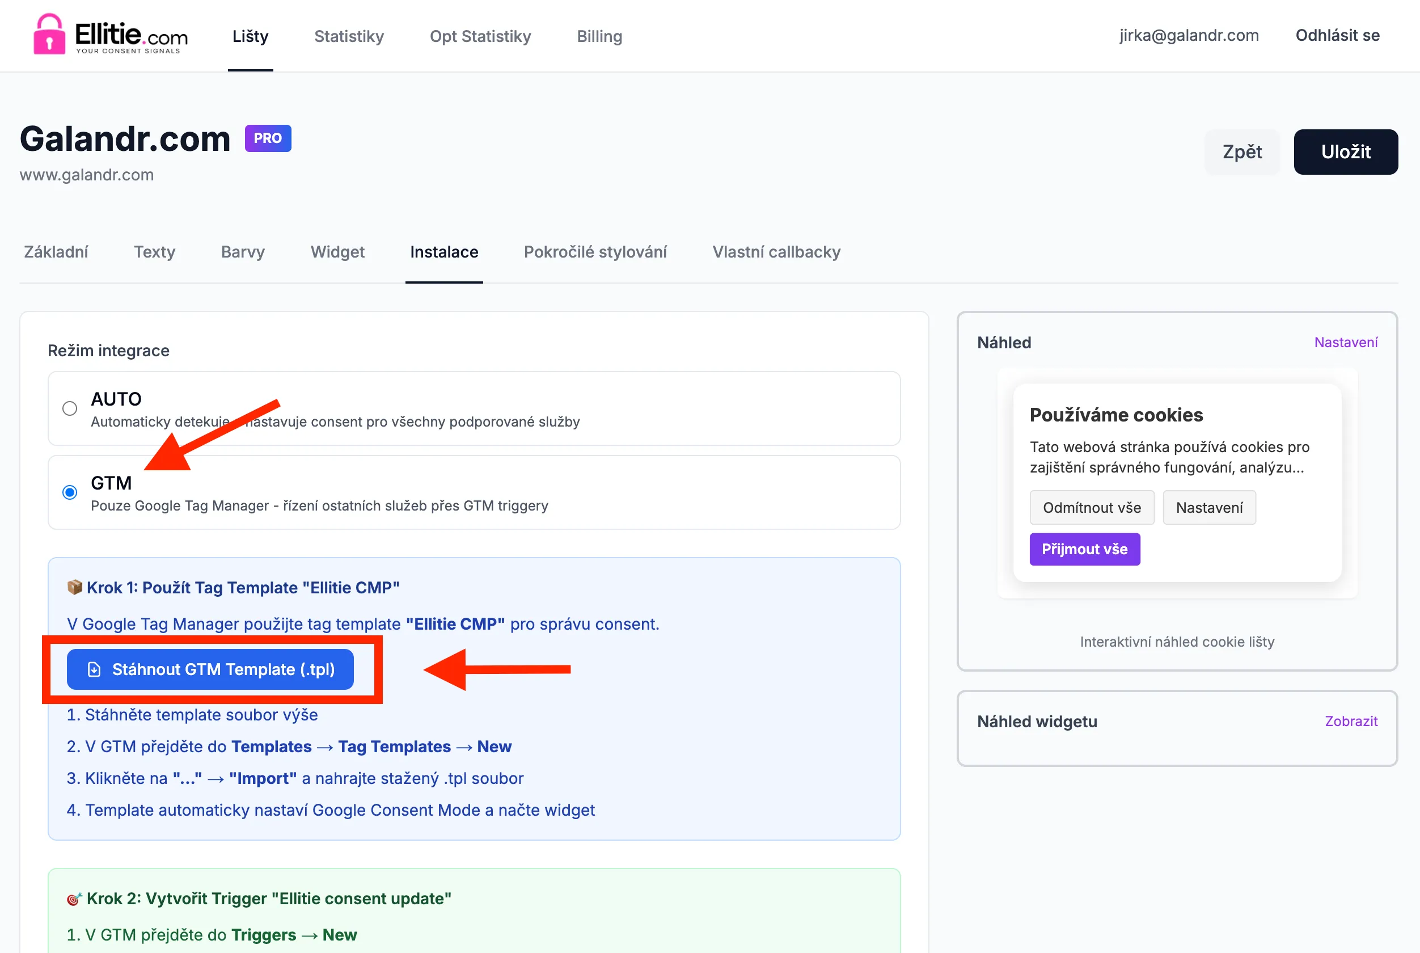
Task: Open the Barvy tab
Action: point(243,252)
